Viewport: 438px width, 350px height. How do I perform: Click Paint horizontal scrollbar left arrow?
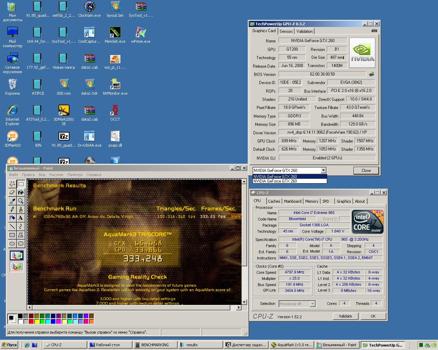30,307
